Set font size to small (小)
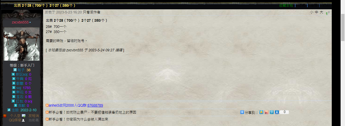This screenshot has height=126, width=345. pyautogui.click(x=311, y=12)
